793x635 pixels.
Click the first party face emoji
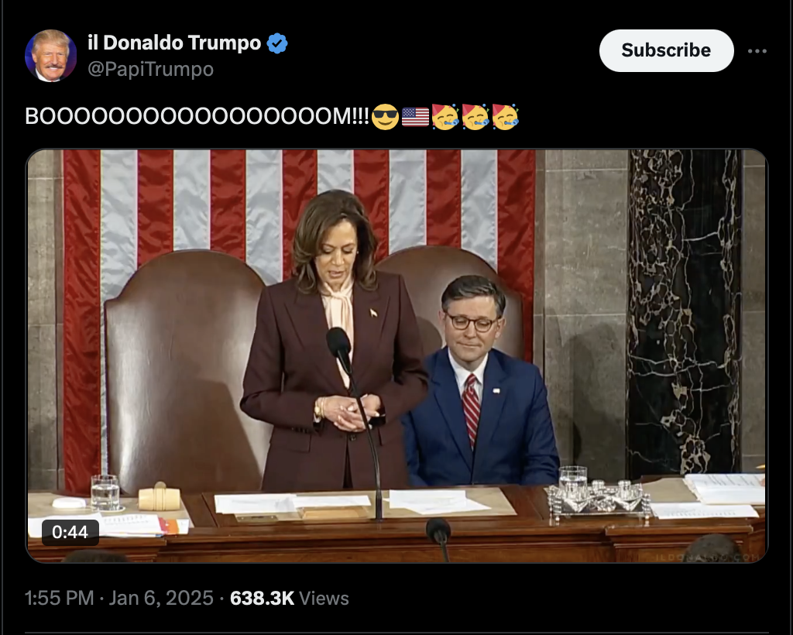pos(445,117)
